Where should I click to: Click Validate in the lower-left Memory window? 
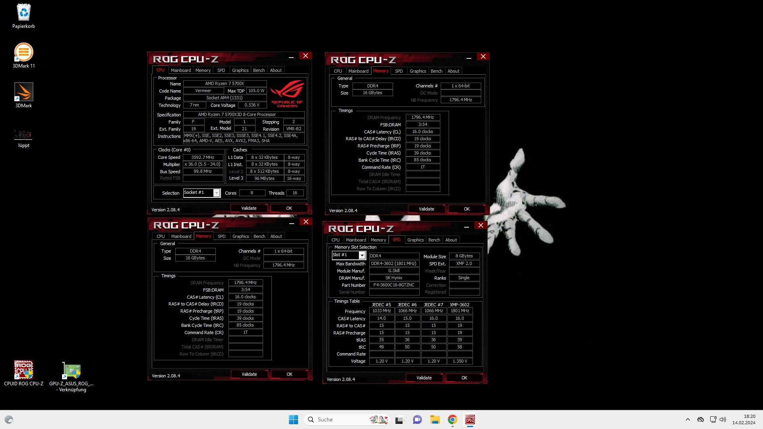249,374
